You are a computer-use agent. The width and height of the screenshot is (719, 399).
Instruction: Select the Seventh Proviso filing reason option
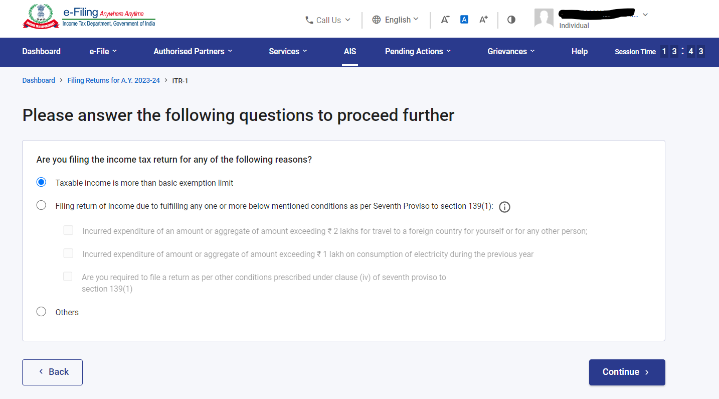point(41,205)
